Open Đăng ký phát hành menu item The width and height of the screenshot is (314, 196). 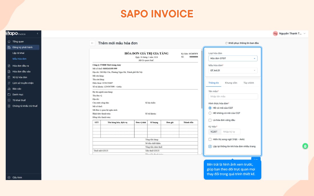23,47
